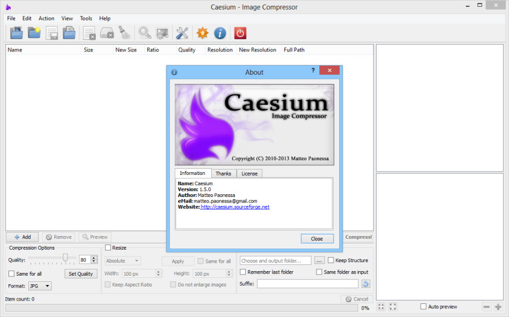Click the Caesium app icon in title bar
Viewport: 509px width, 317px height.
click(x=8, y=7)
